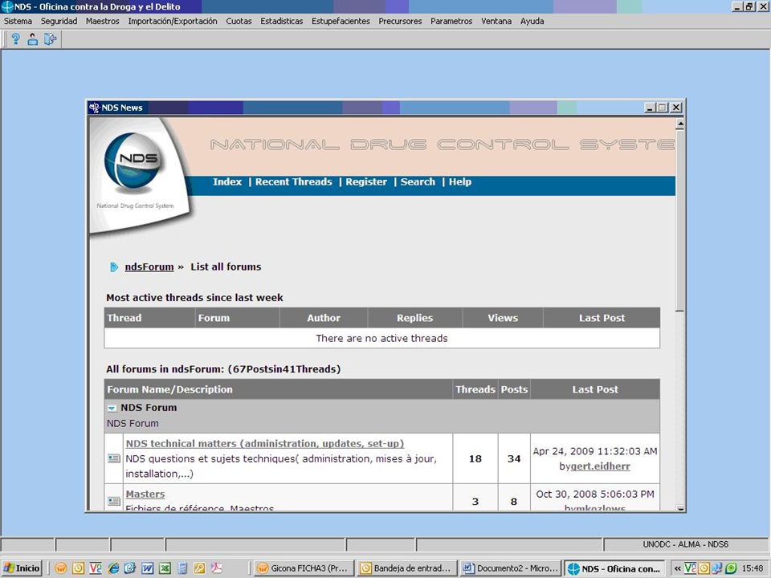Screen dimensions: 771x578
Task: Click the orange round icon in quick launch
Action: tap(60, 568)
